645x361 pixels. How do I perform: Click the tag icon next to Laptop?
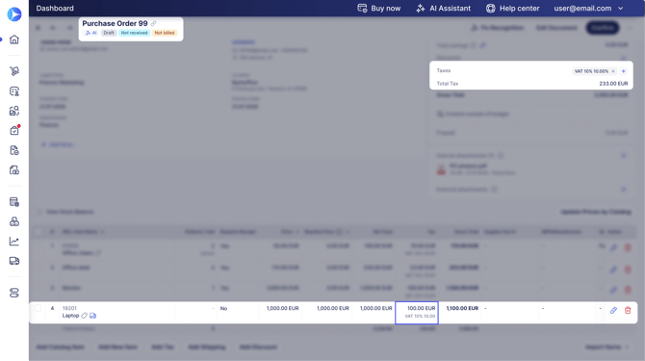pyautogui.click(x=85, y=316)
